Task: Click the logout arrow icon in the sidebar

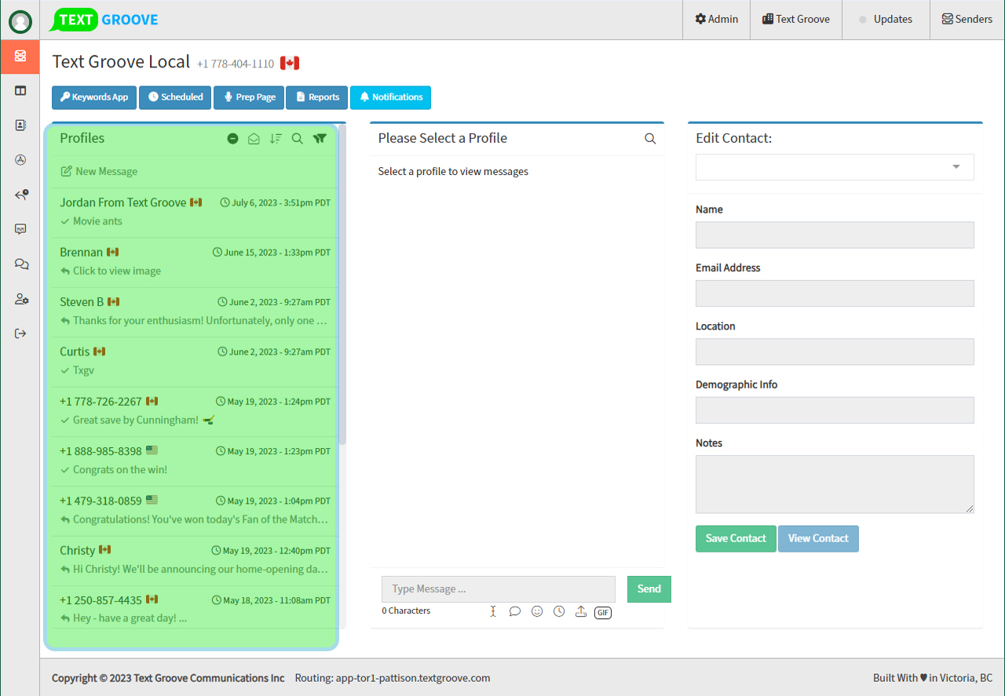Action: pyautogui.click(x=20, y=333)
